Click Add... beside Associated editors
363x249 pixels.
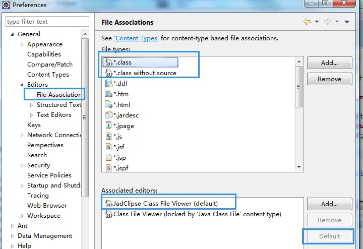click(x=329, y=204)
